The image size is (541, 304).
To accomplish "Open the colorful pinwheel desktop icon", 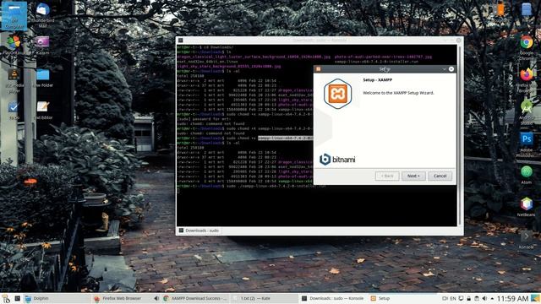I will click(14, 43).
